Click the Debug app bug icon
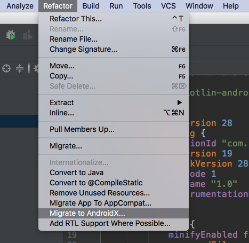Image resolution: width=249 pixels, height=243 pixels. [x=11, y=35]
